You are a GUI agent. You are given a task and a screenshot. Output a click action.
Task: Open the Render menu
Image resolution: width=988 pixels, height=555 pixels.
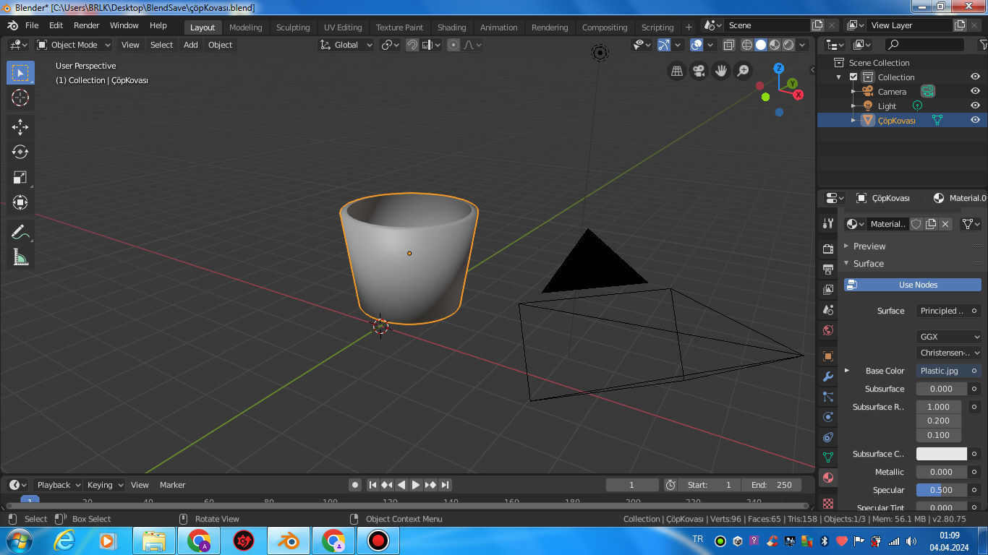[87, 25]
